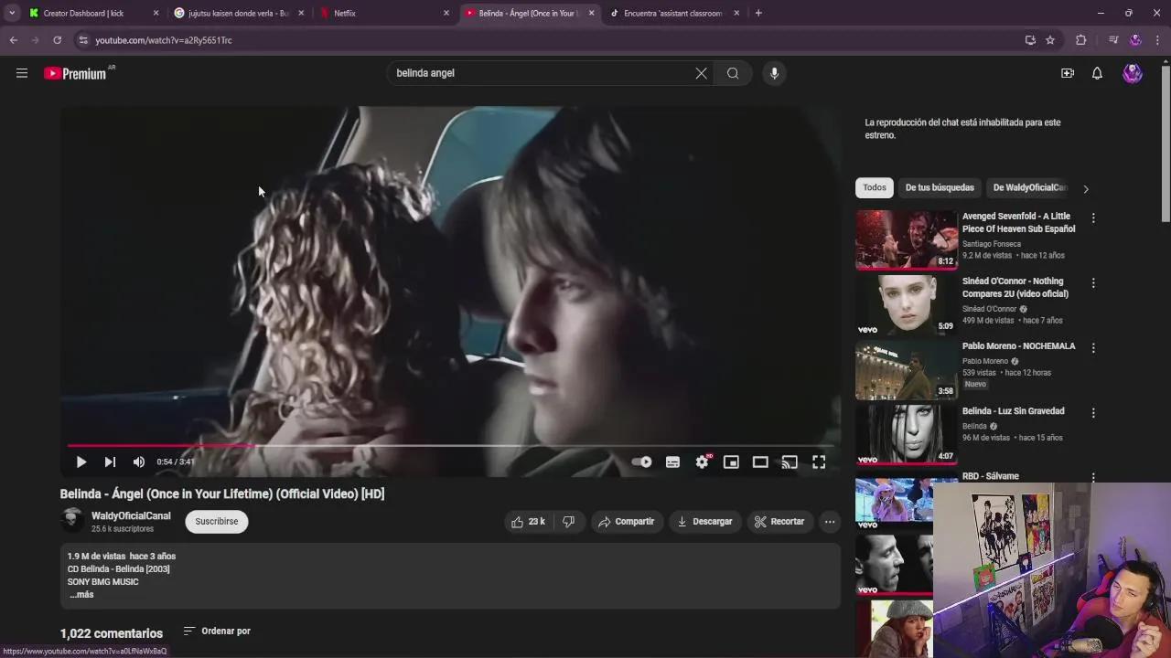Viewport: 1171px width, 658px height.
Task: Open a new browser tab
Action: click(758, 13)
